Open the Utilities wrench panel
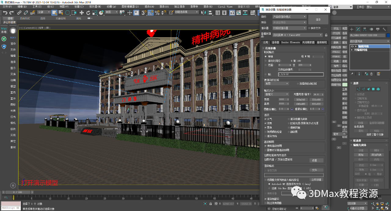391x211 pixels. (384, 29)
